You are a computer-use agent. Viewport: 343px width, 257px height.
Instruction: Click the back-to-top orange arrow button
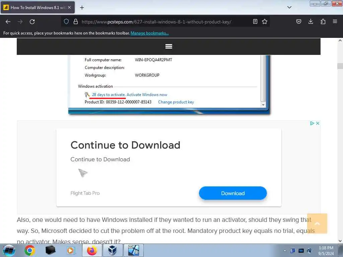click(x=317, y=224)
